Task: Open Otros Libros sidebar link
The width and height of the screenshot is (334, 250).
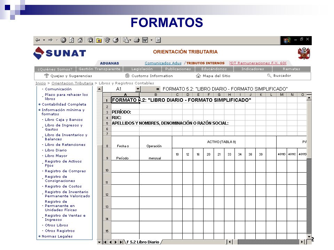Action: coord(56,225)
